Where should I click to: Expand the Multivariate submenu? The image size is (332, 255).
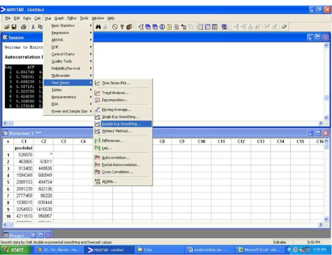(x=68, y=75)
